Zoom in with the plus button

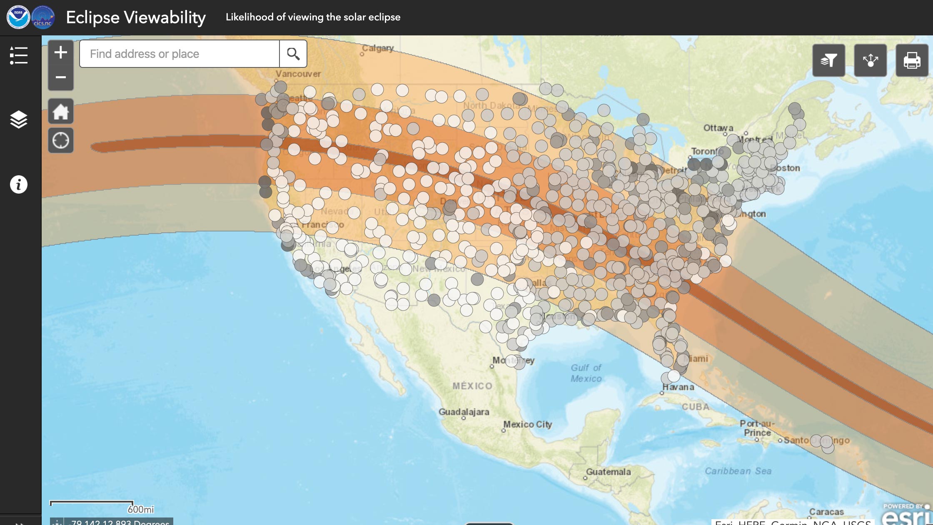point(61,52)
